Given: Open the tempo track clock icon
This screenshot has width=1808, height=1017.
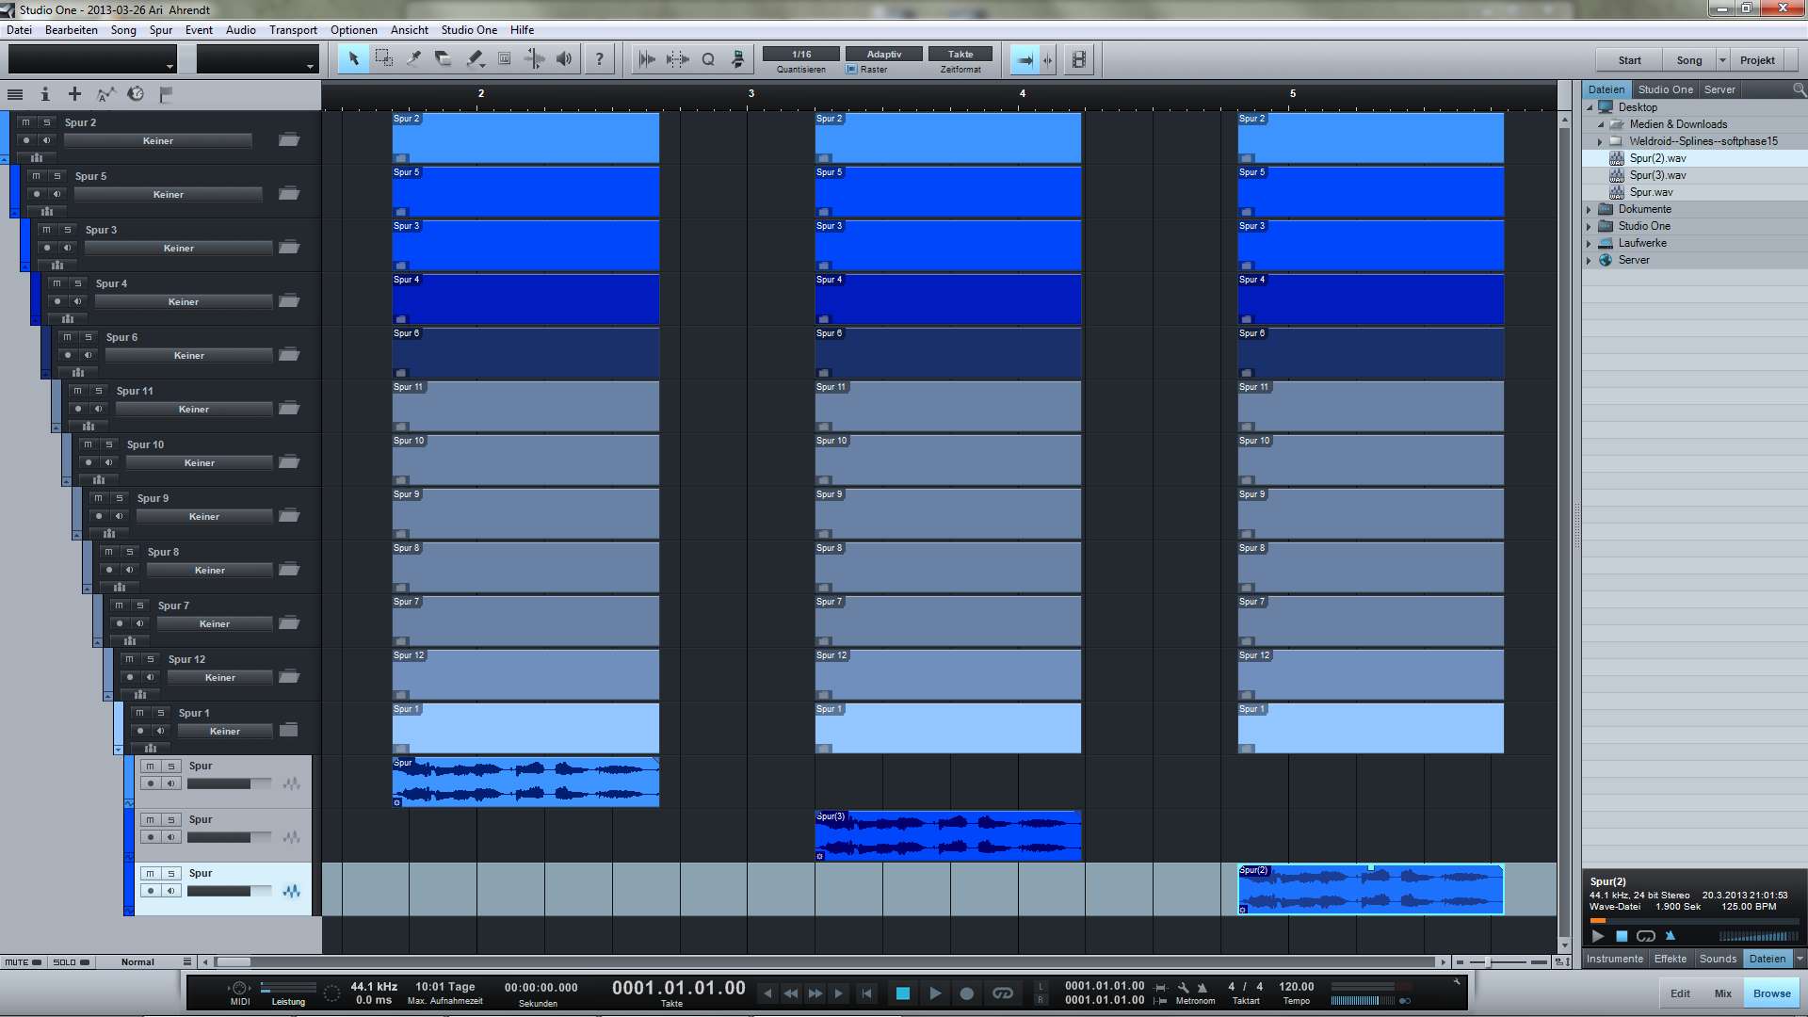Looking at the screenshot, I should pos(136,94).
